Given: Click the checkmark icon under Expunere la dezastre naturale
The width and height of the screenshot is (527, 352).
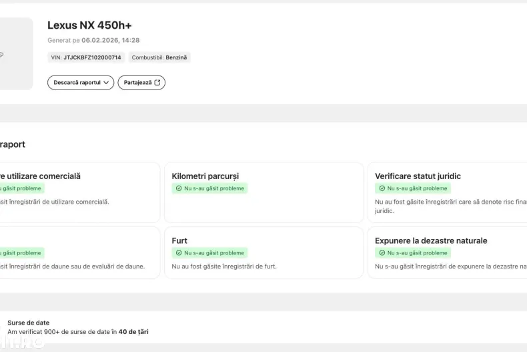Looking at the screenshot, I should [382, 253].
